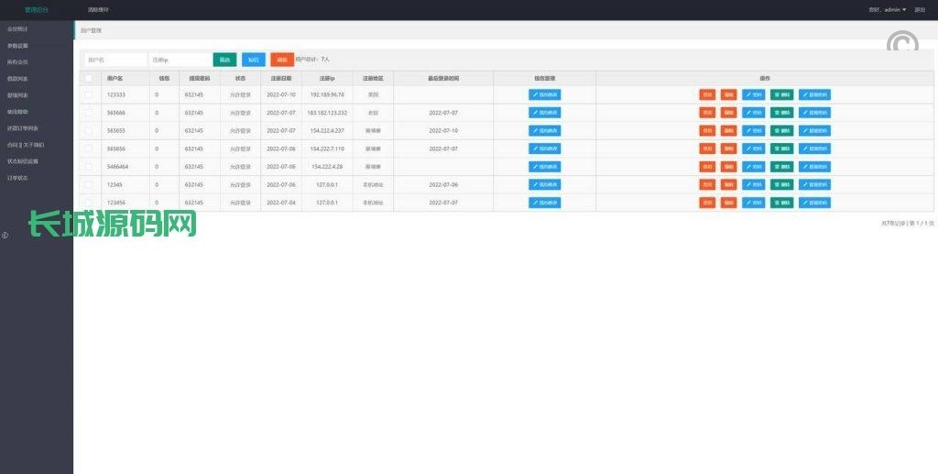
Task: Open the admin account dropdown
Action: point(888,9)
